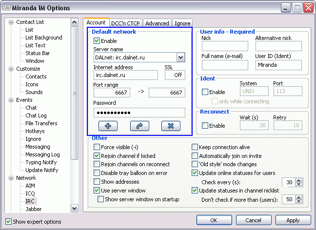Image resolution: width=316 pixels, height=230 pixels.
Task: Delete the server with the X icon
Action: 171,126
